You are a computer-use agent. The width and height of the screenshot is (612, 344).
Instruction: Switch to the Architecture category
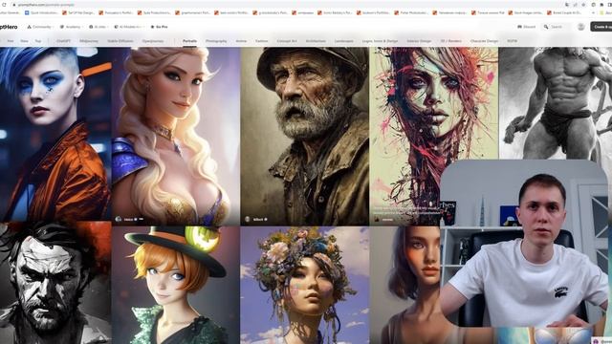click(x=316, y=41)
